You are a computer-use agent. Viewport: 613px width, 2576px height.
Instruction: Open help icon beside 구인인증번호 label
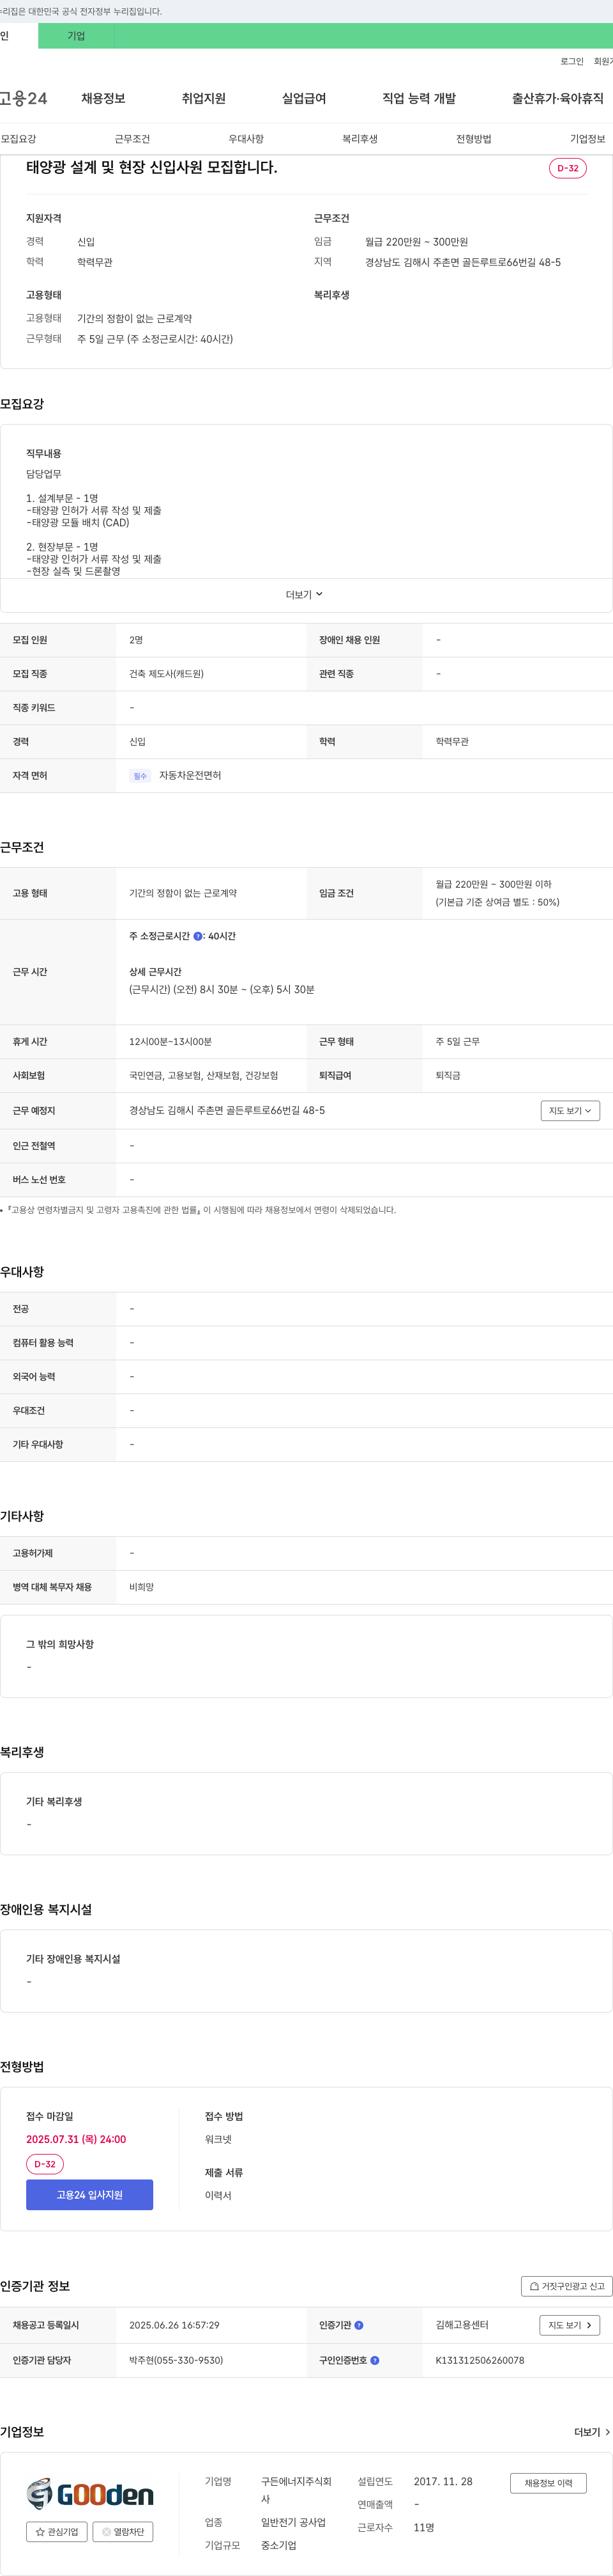pyautogui.click(x=375, y=2360)
